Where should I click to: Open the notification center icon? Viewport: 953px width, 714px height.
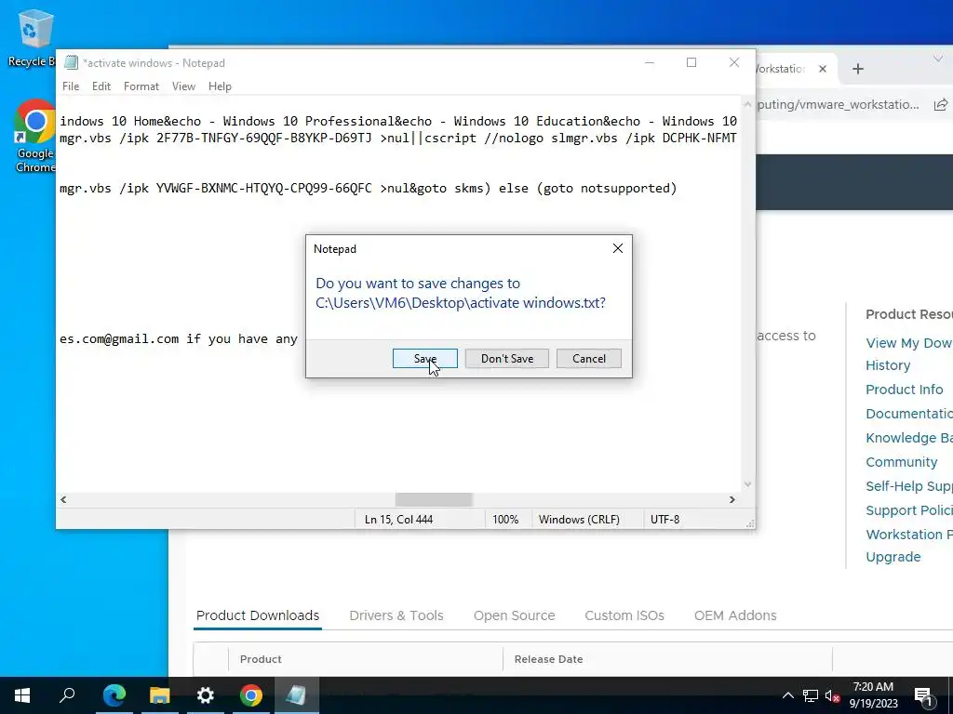922,695
